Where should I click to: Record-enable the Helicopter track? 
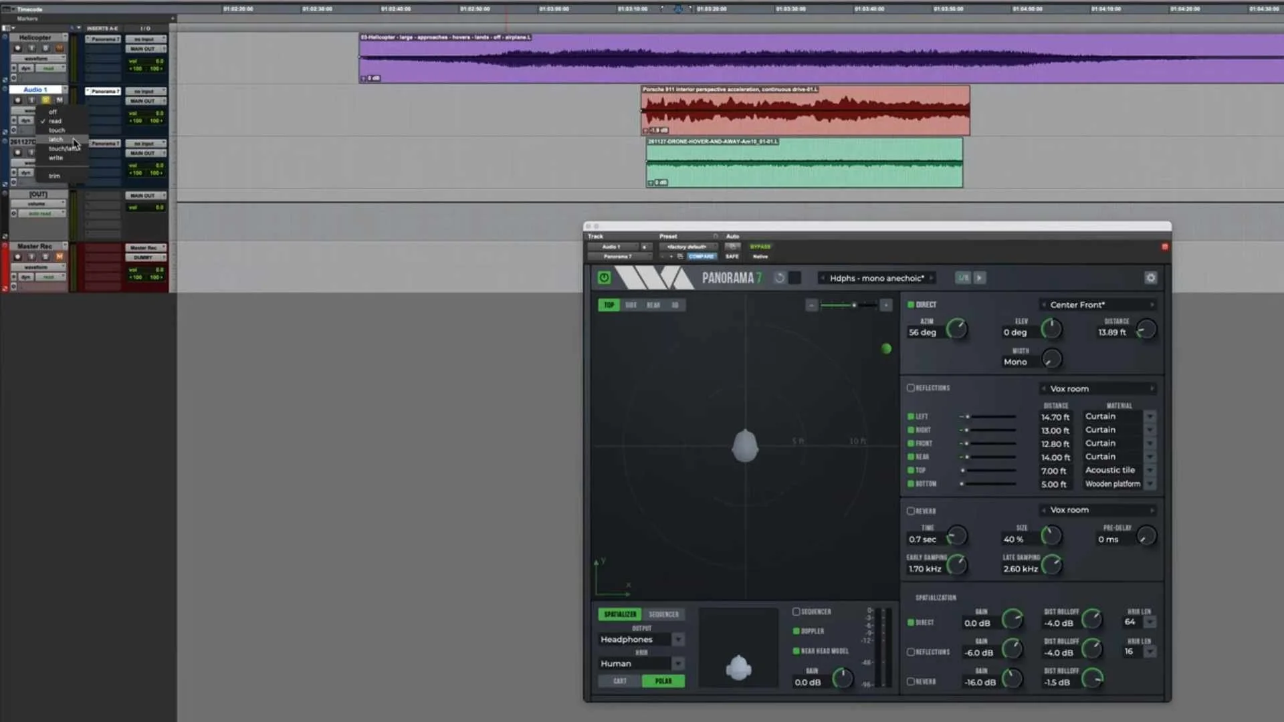click(x=18, y=48)
